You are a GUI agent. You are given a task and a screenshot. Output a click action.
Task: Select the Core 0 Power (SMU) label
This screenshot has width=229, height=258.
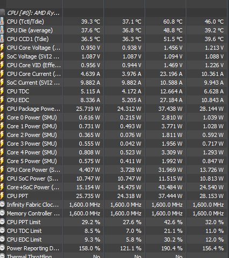[x=32, y=118]
